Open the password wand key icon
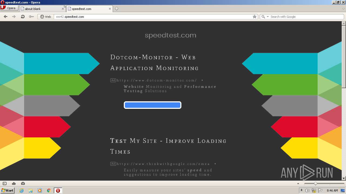 point(31,17)
